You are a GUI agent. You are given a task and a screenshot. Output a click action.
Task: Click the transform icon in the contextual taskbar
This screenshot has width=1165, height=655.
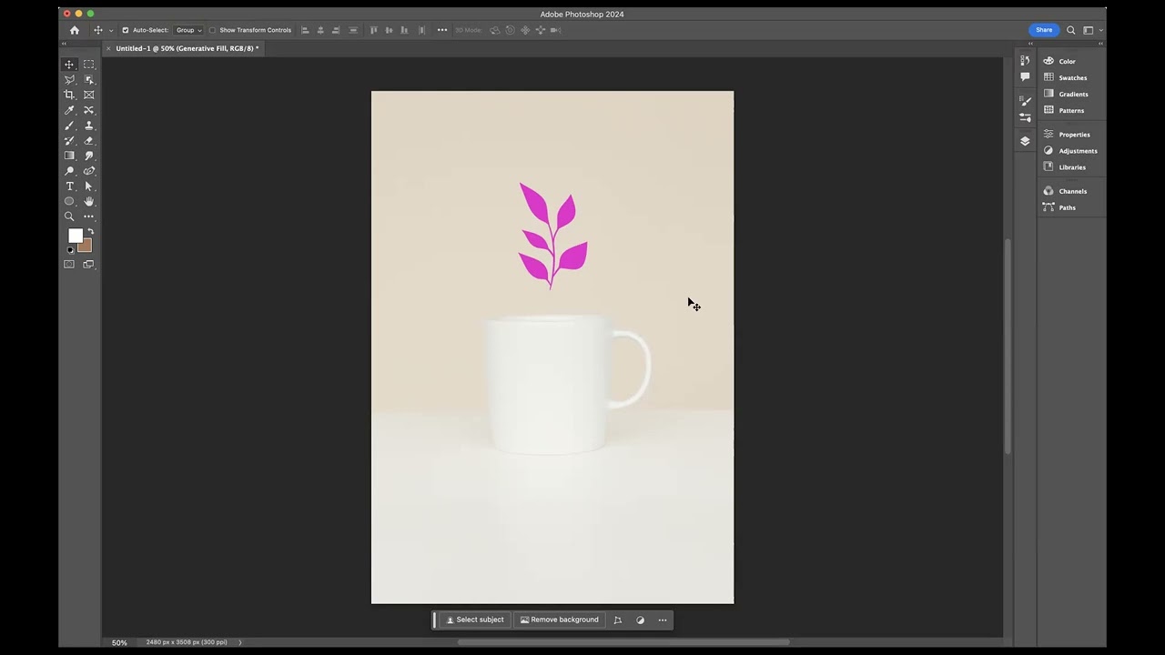(617, 620)
